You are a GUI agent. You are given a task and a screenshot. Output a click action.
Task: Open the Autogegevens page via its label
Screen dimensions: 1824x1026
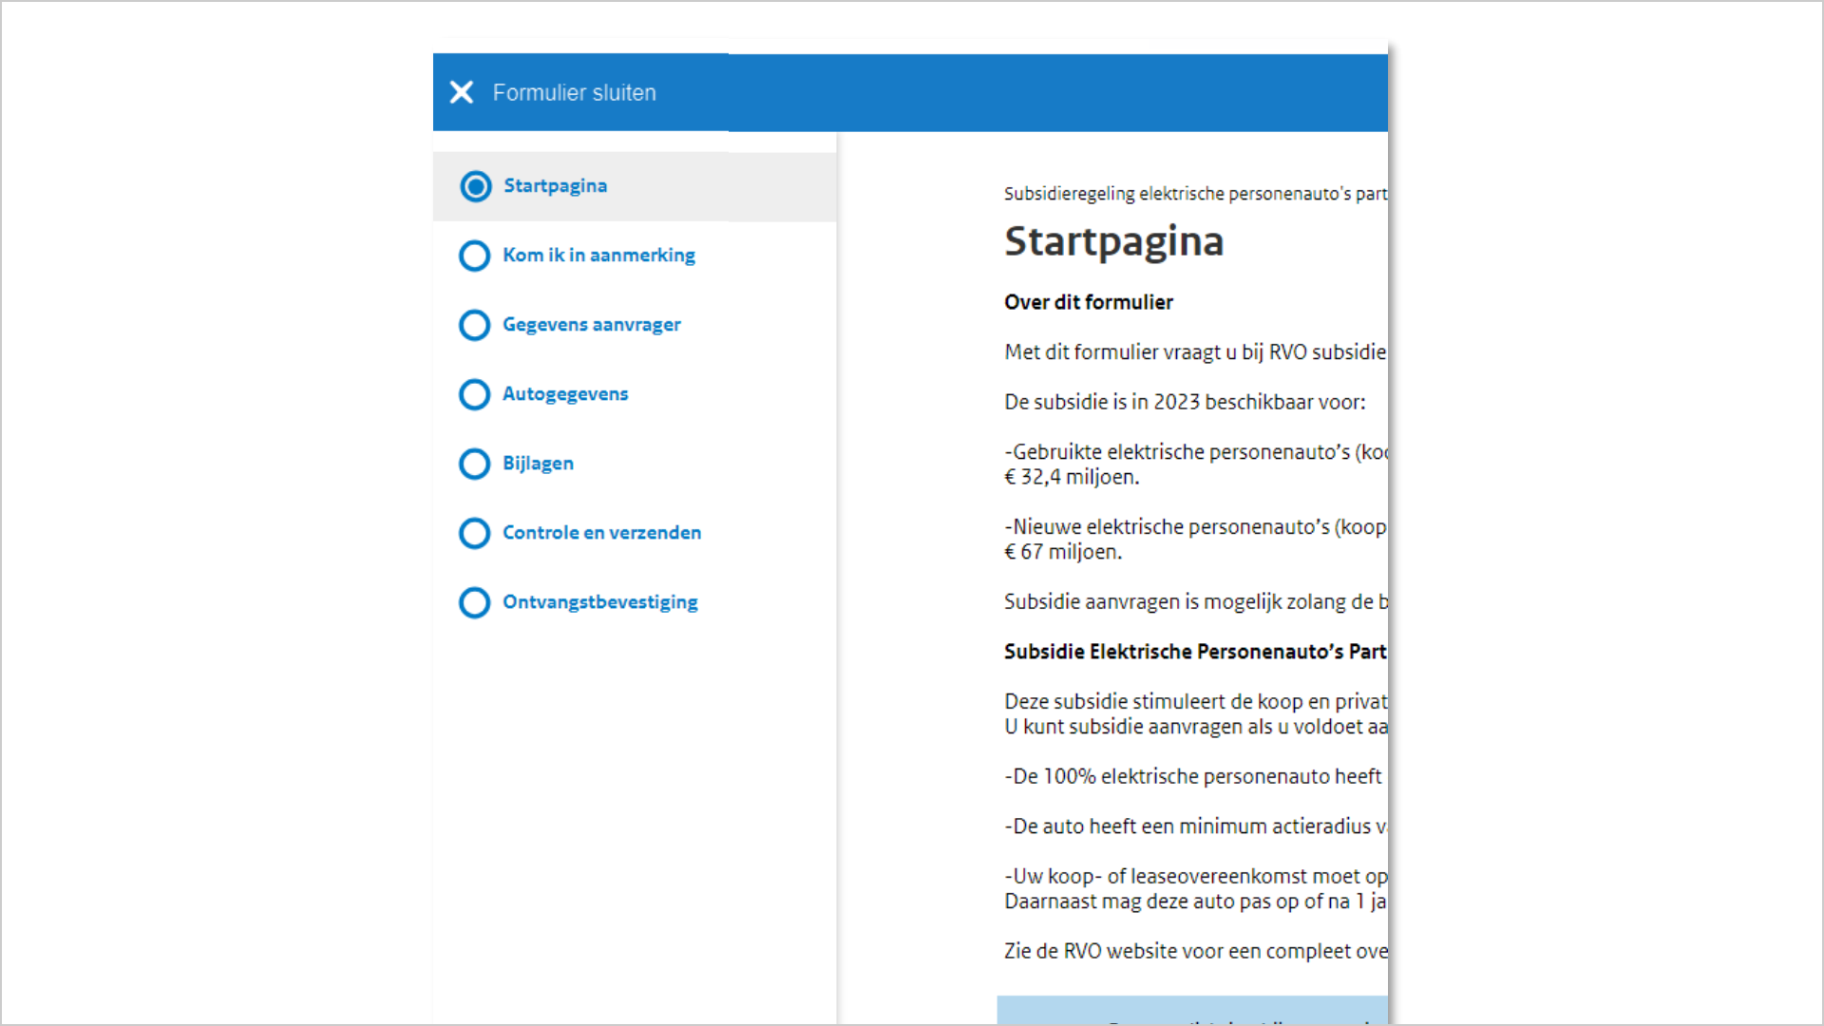[565, 394]
